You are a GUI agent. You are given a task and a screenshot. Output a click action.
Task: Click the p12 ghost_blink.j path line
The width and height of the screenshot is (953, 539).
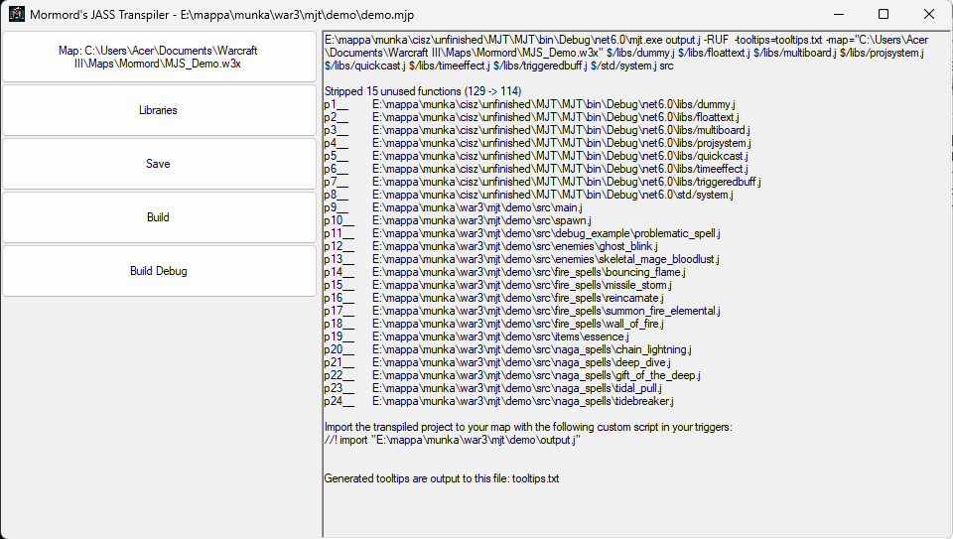click(491, 246)
